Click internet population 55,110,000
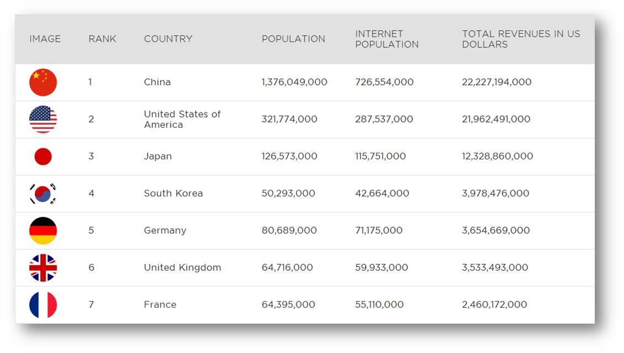This screenshot has height=353, width=624. coord(379,304)
